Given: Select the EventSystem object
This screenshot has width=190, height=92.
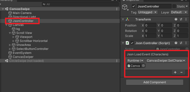Looking at the screenshot, I should (x=22, y=53).
